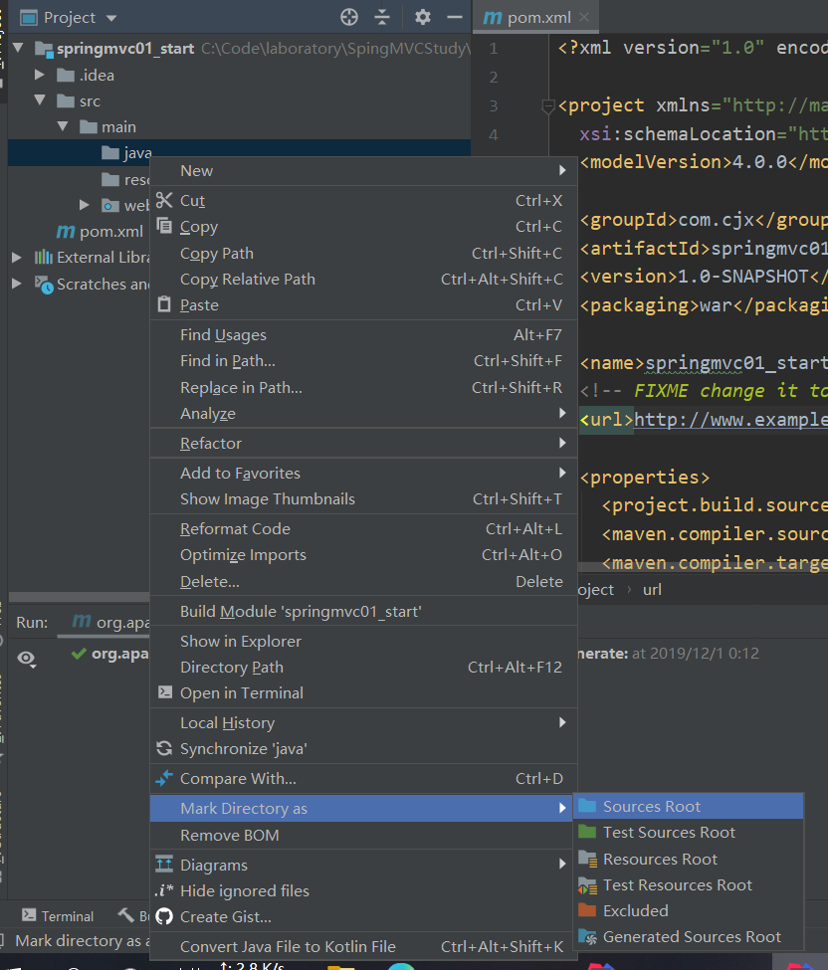The height and width of the screenshot is (970, 828).
Task: Click the Collapse All icon in Project toolbar
Action: point(382,17)
